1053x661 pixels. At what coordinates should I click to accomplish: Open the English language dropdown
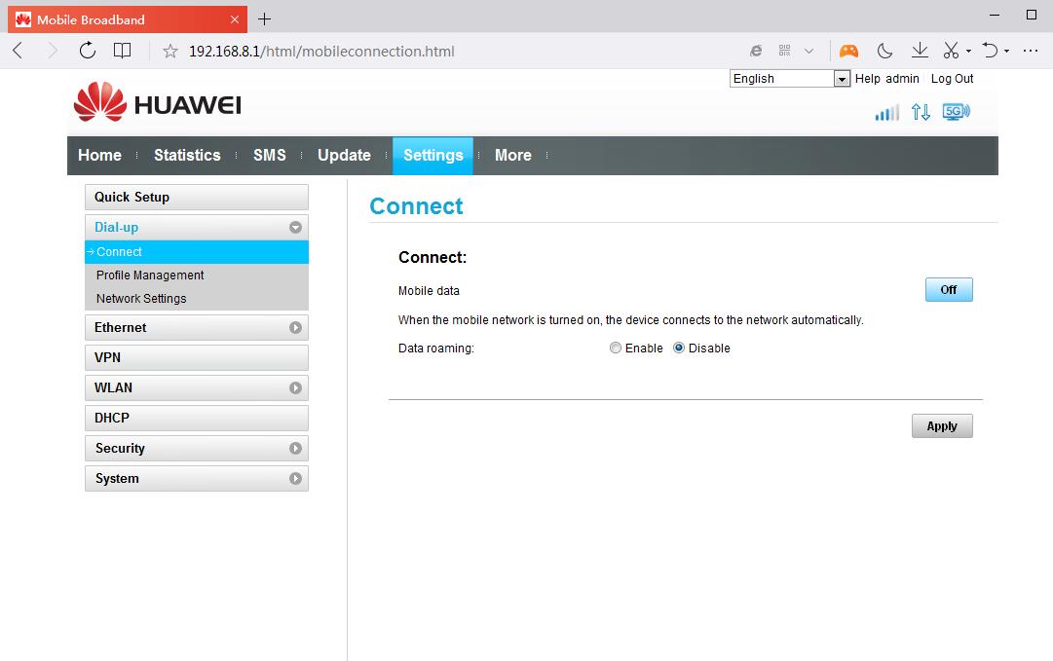point(790,79)
